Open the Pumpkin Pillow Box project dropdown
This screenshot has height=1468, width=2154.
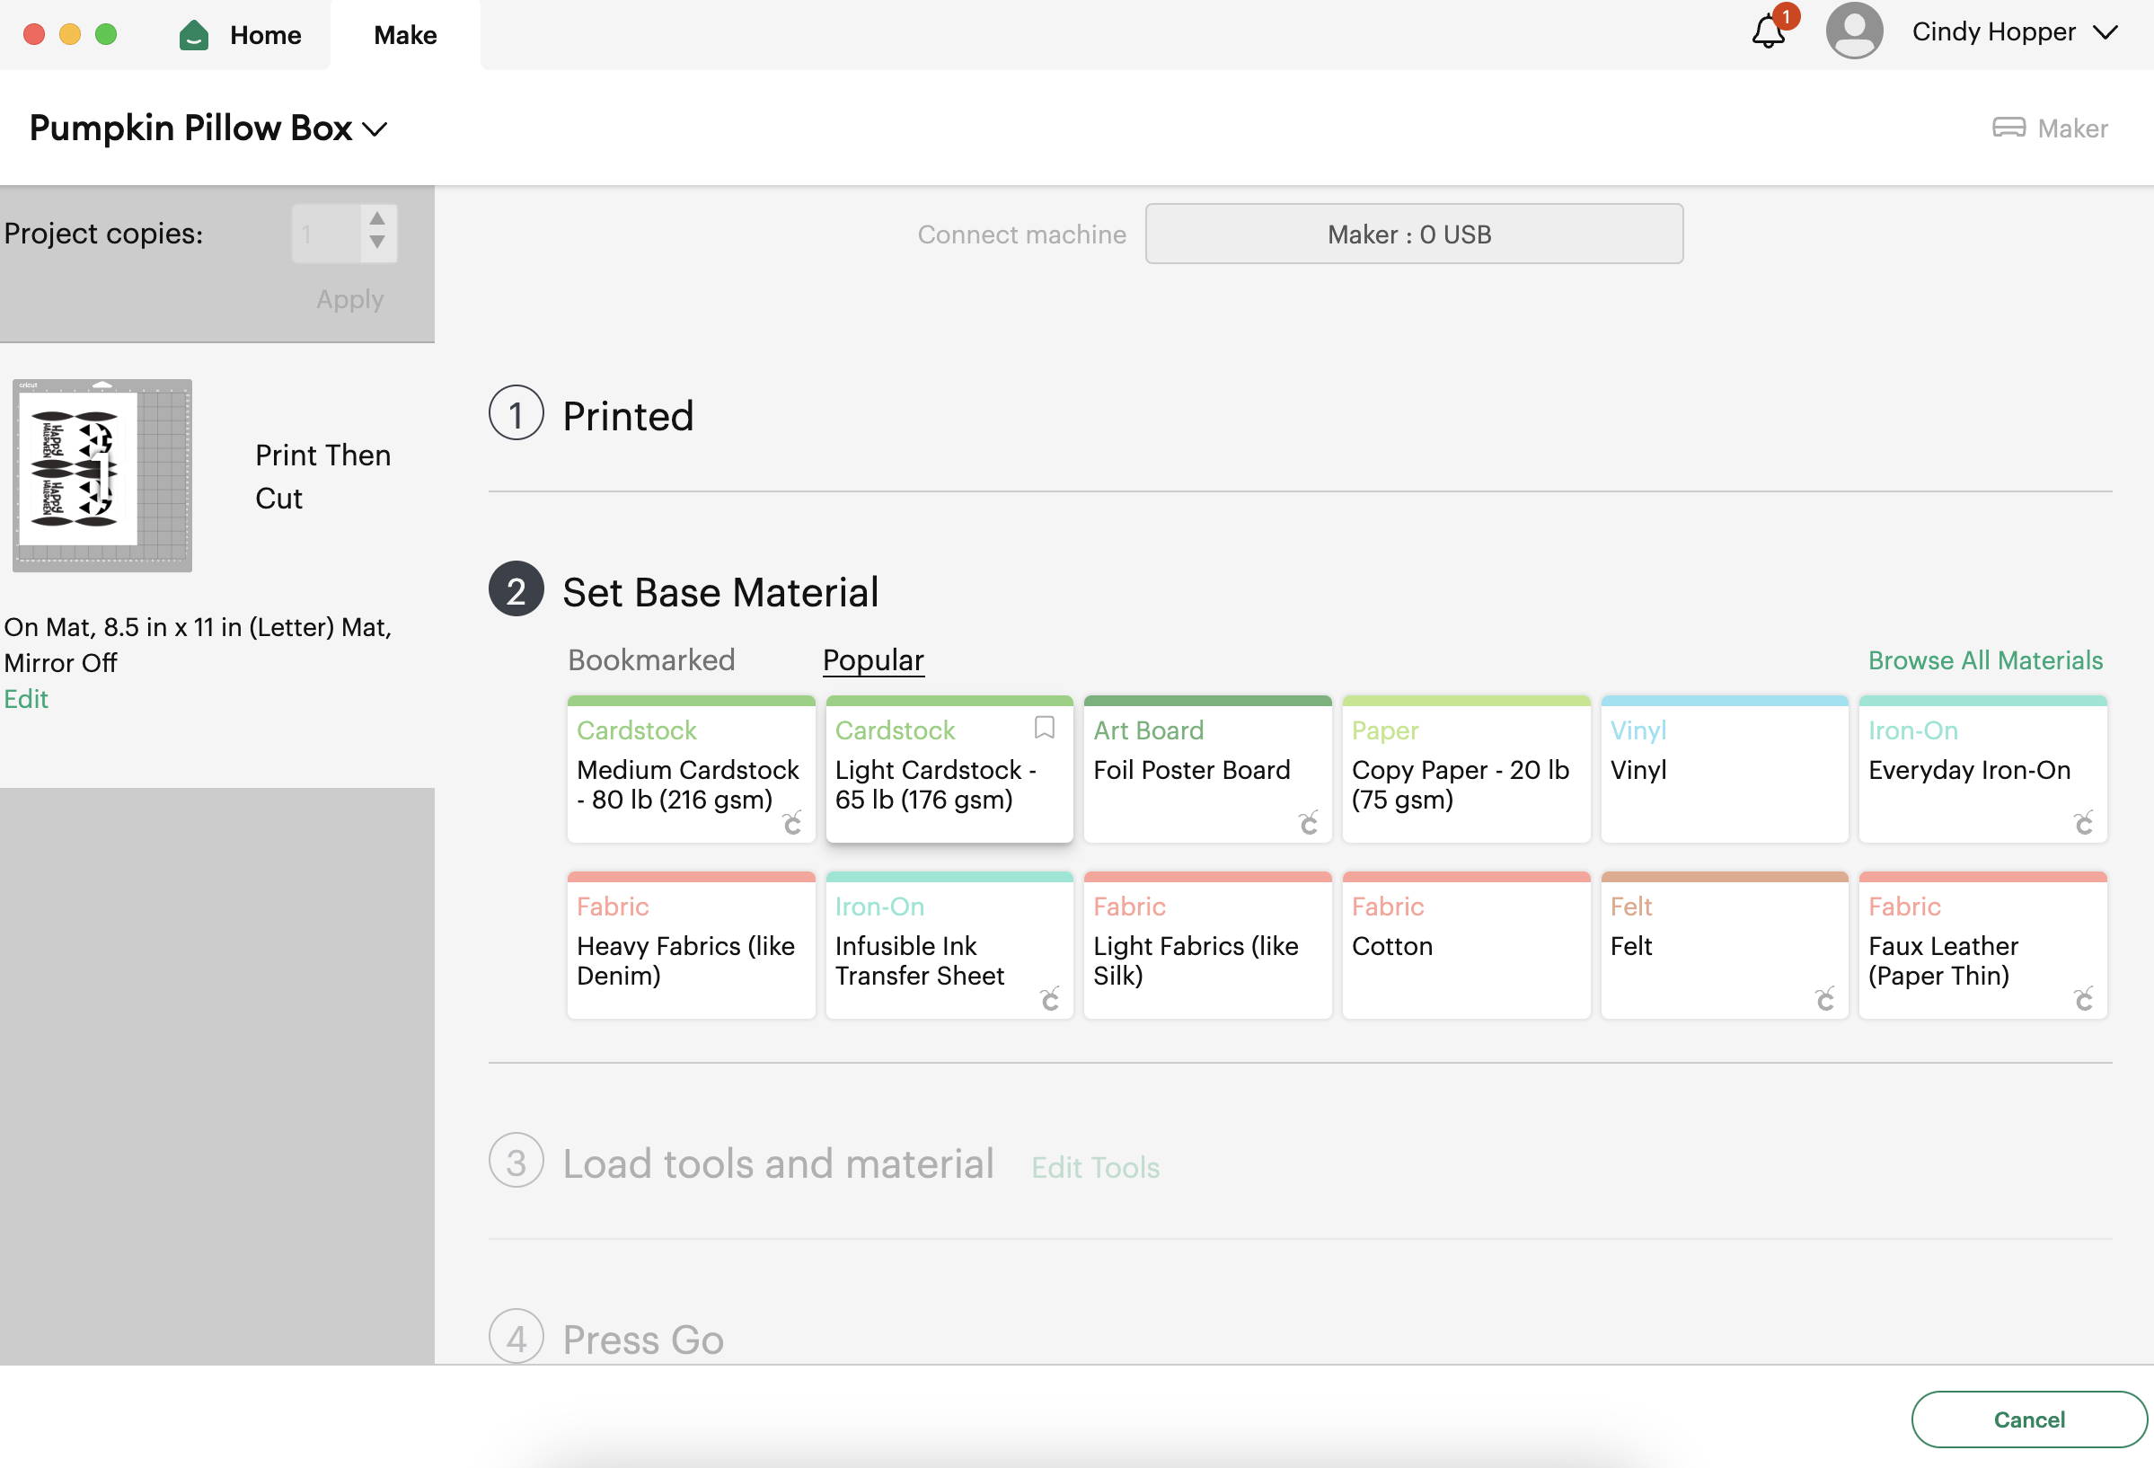tap(375, 128)
